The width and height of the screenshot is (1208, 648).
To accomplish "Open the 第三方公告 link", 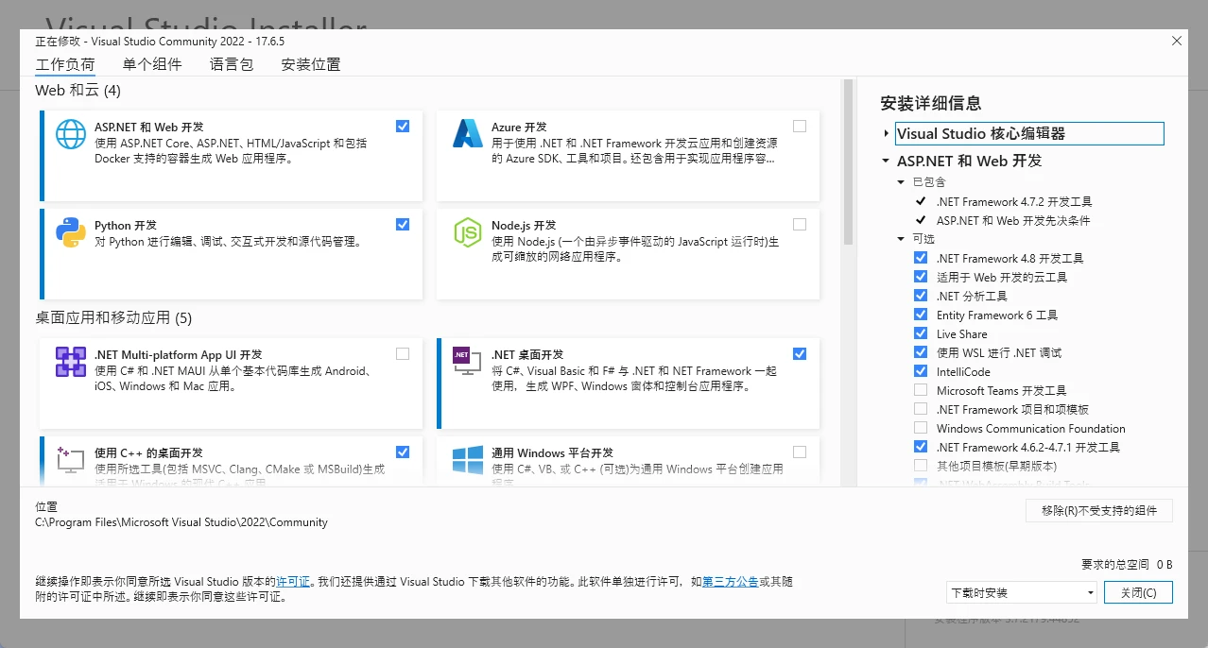I will point(730,582).
